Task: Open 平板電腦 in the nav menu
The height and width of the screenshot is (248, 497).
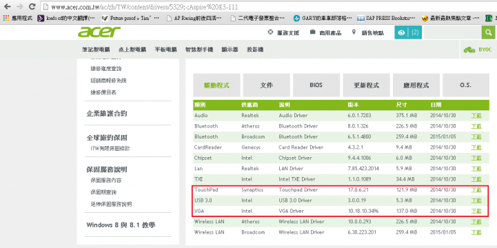Action: coord(165,50)
